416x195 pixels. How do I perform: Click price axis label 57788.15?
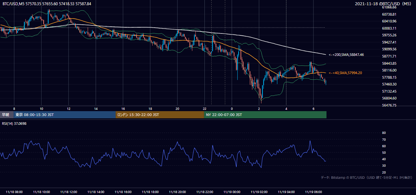point(389,77)
